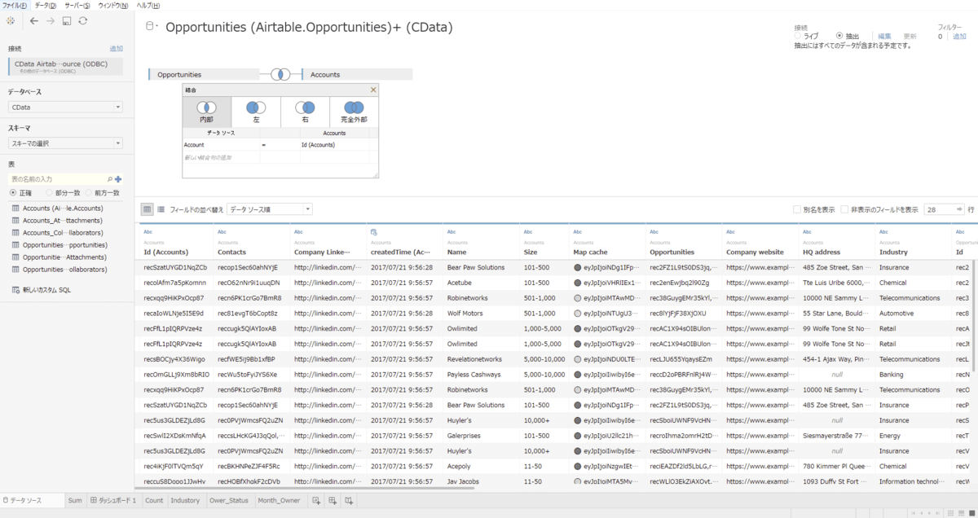
Task: Click Abc type icon above Size column
Action: click(x=528, y=232)
